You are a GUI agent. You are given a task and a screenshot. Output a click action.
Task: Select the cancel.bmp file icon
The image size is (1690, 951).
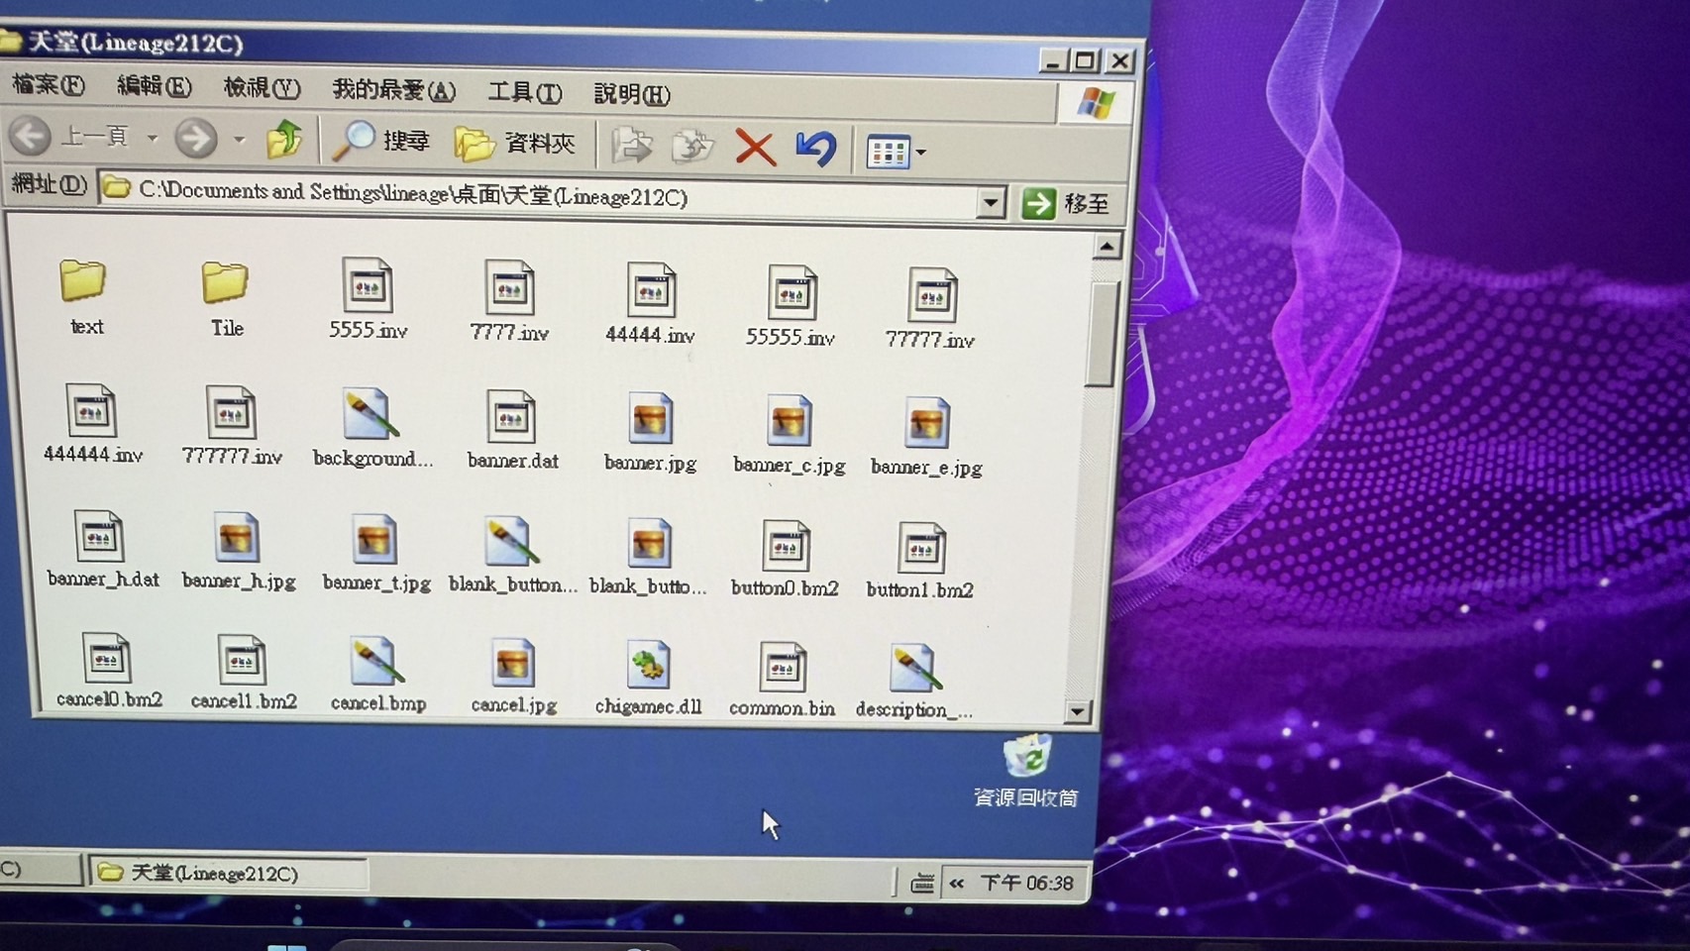[x=376, y=661]
